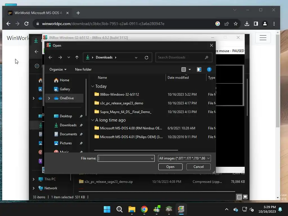Open Documents quick access location
The width and height of the screenshot is (288, 216).
point(68,134)
